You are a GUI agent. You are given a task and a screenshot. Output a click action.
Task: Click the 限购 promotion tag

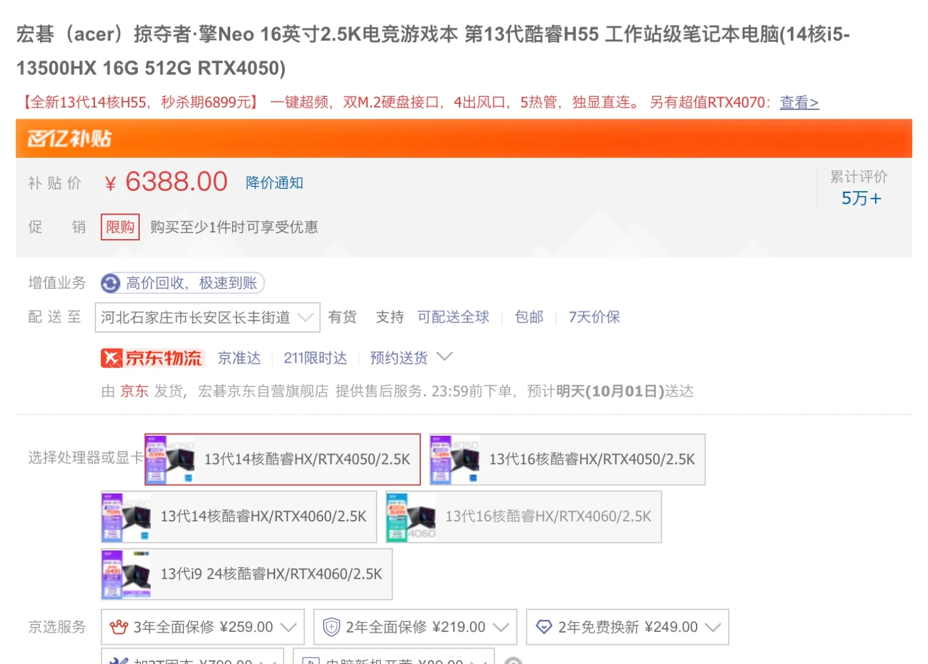[x=120, y=227]
